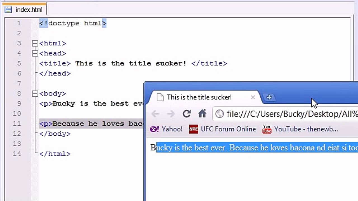358x201 pixels.
Task: Click the globe icon in address bar
Action: tap(220, 114)
